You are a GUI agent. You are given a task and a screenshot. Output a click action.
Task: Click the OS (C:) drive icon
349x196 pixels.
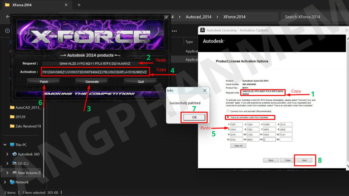pos(14,163)
